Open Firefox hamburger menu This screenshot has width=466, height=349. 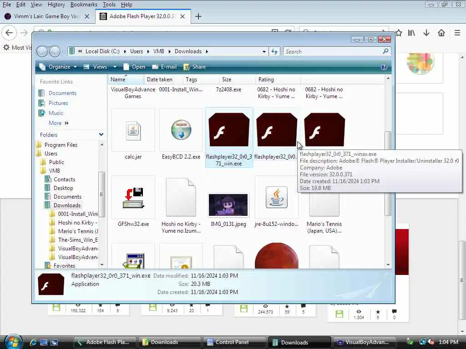(457, 33)
